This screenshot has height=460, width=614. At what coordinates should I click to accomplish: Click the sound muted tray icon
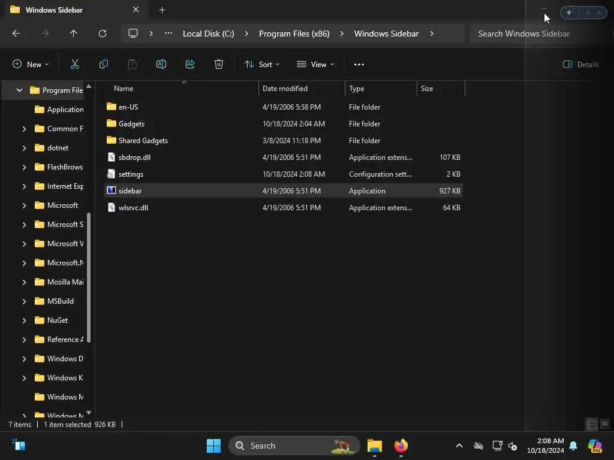click(x=513, y=446)
